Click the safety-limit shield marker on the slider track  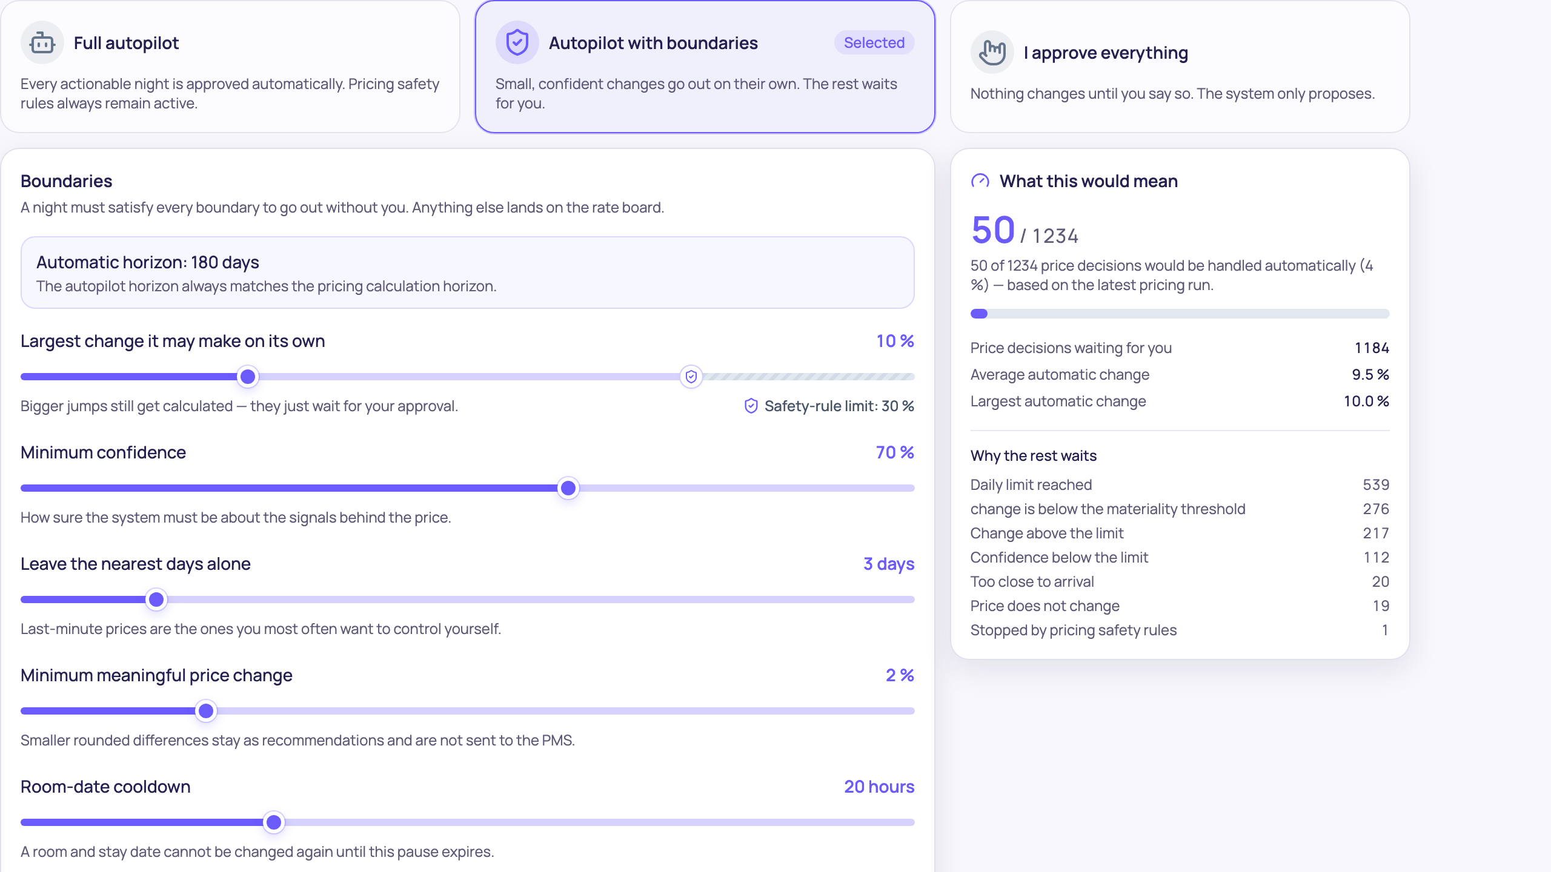coord(691,377)
